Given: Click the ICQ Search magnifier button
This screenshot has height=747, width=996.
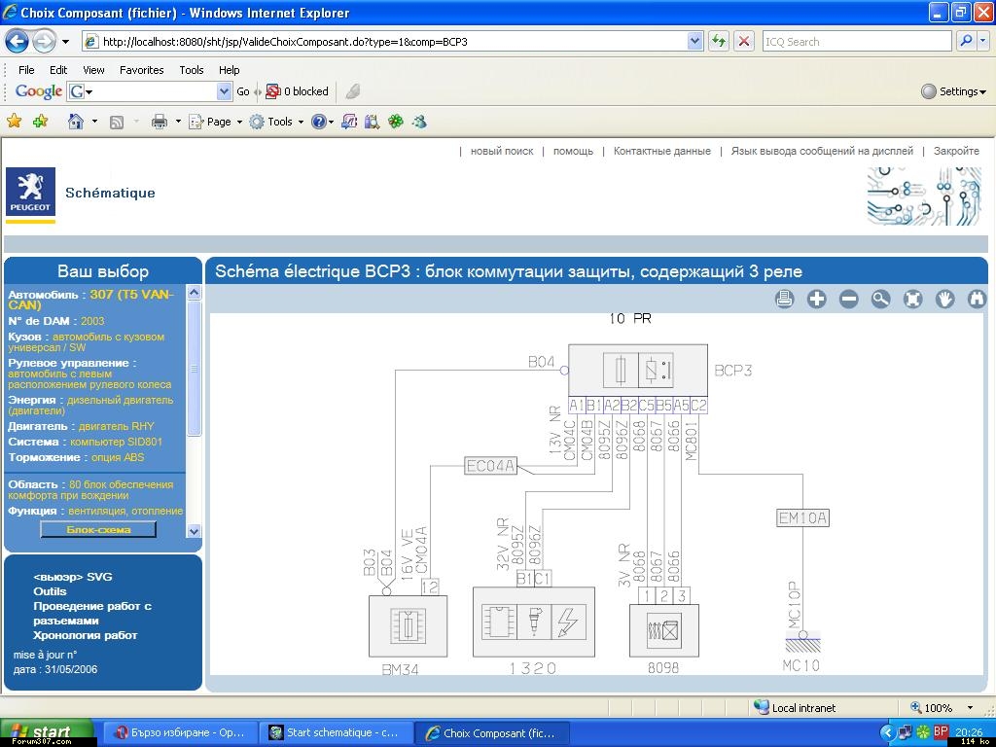Looking at the screenshot, I should [966, 41].
